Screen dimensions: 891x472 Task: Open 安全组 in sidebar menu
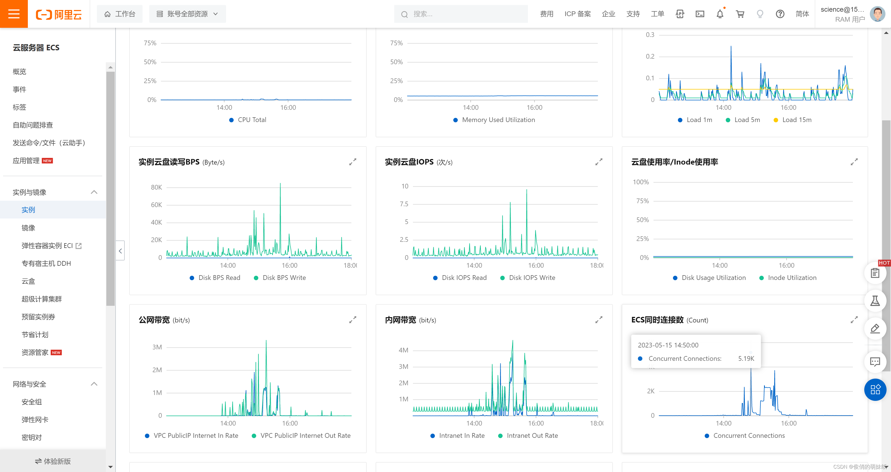click(31, 402)
